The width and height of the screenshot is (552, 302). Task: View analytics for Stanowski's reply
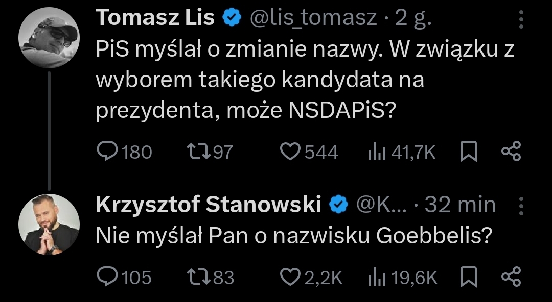[x=377, y=277]
